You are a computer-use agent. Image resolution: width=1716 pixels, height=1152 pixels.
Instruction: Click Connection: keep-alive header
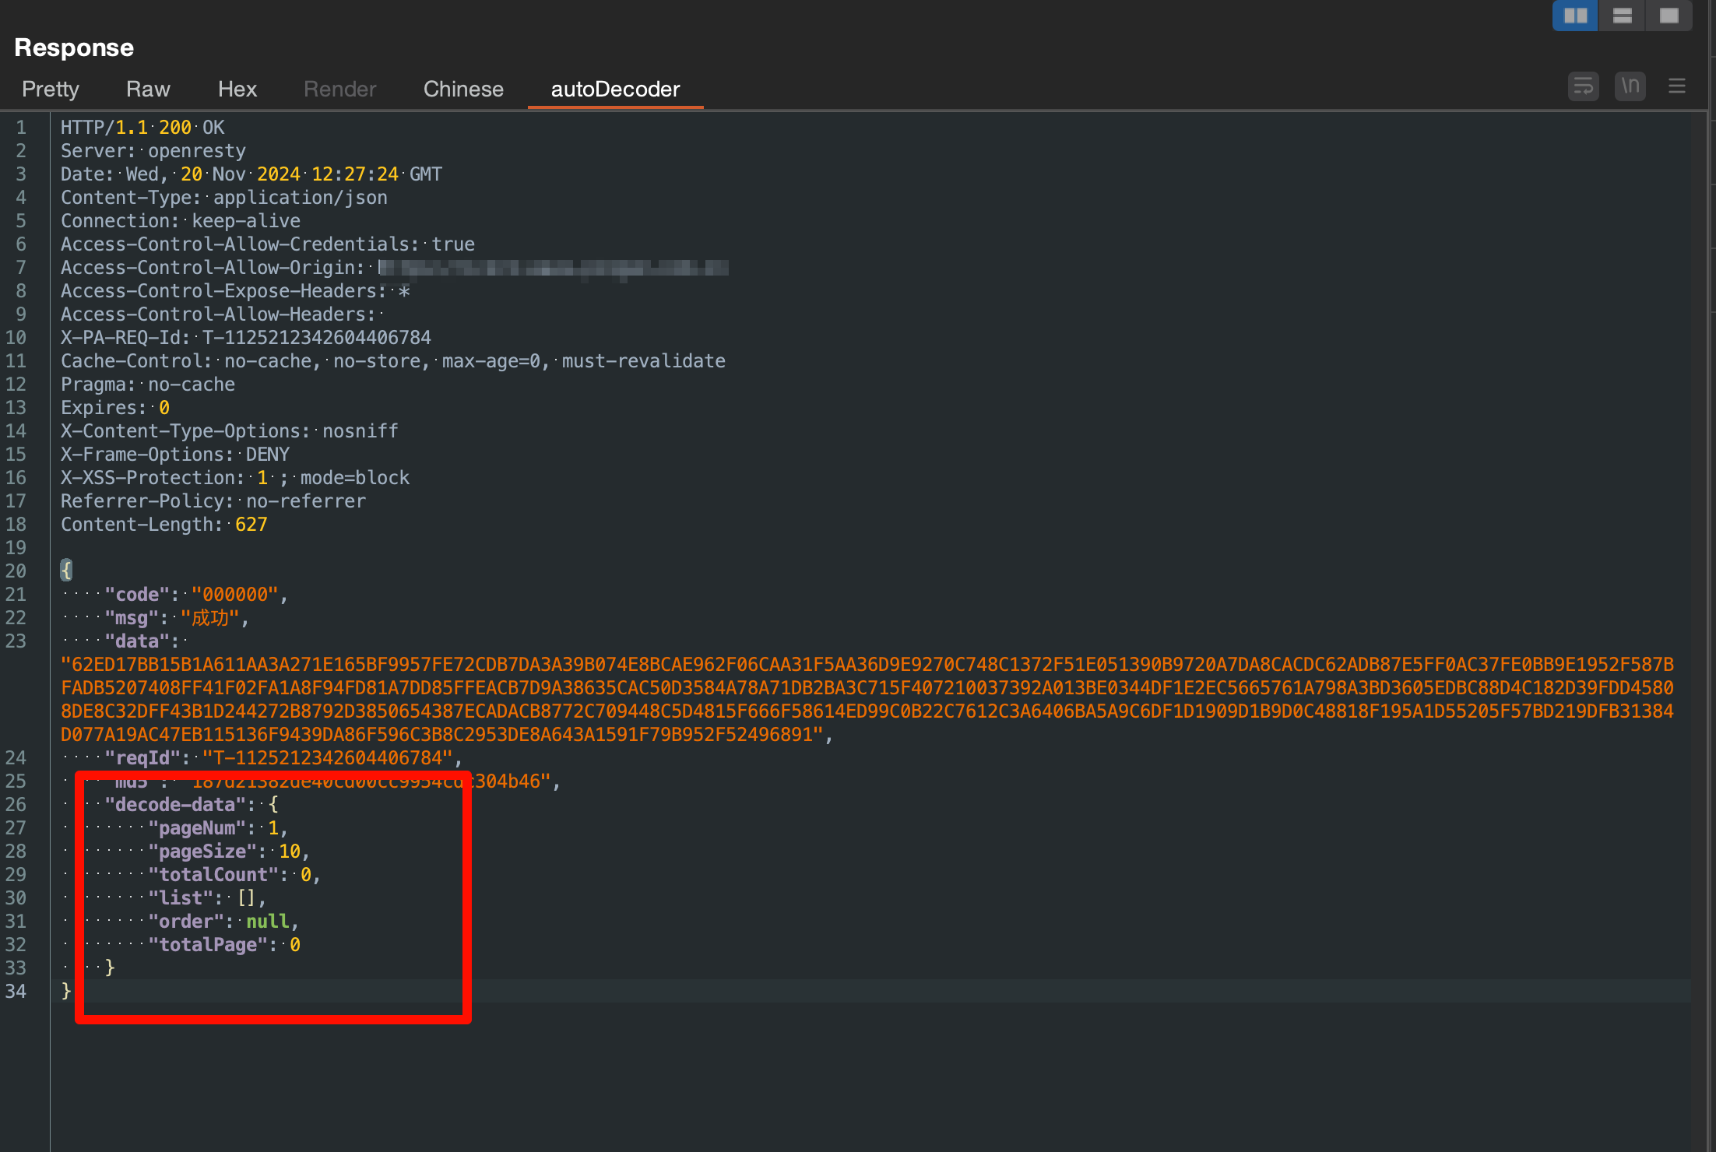click(x=181, y=220)
